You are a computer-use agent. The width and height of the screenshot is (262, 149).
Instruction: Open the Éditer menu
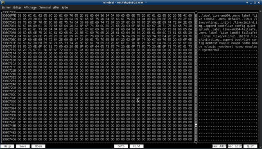coord(17,7)
